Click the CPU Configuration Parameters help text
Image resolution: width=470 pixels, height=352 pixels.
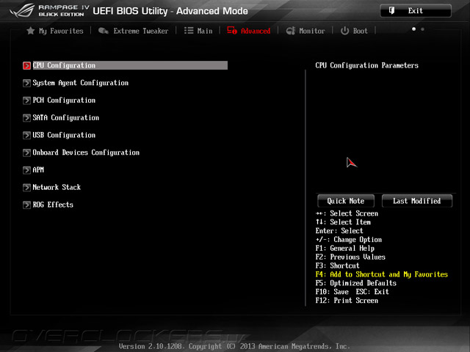[366, 65]
